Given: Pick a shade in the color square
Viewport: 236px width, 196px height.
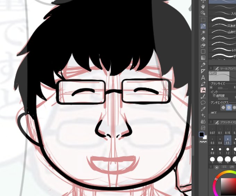Looking at the screenshot, I should tap(228, 187).
